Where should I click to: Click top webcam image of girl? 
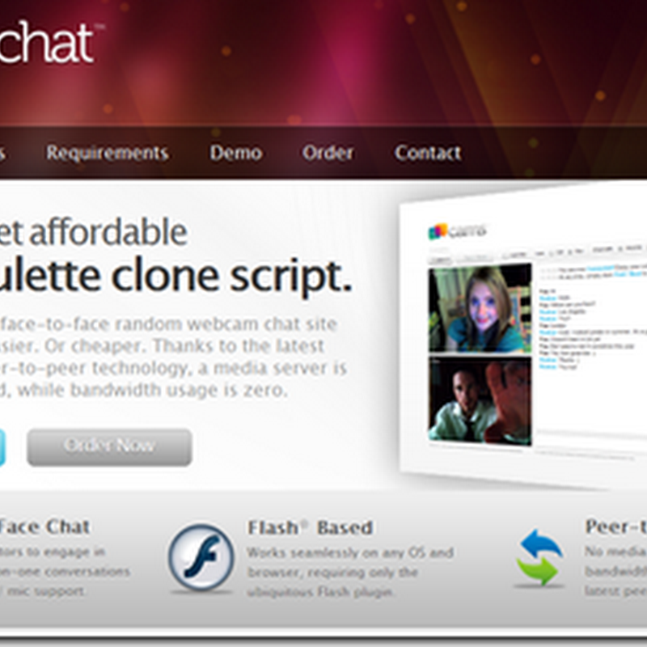[x=480, y=309]
